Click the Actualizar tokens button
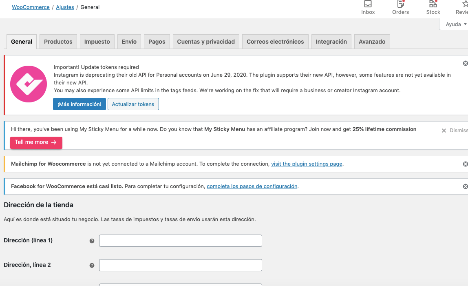The height and width of the screenshot is (286, 468). 133,104
